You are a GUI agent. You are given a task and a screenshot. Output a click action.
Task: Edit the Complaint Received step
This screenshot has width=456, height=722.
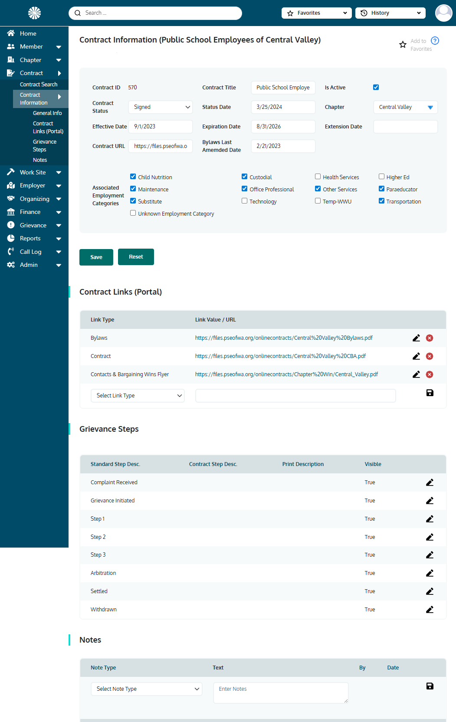point(430,482)
